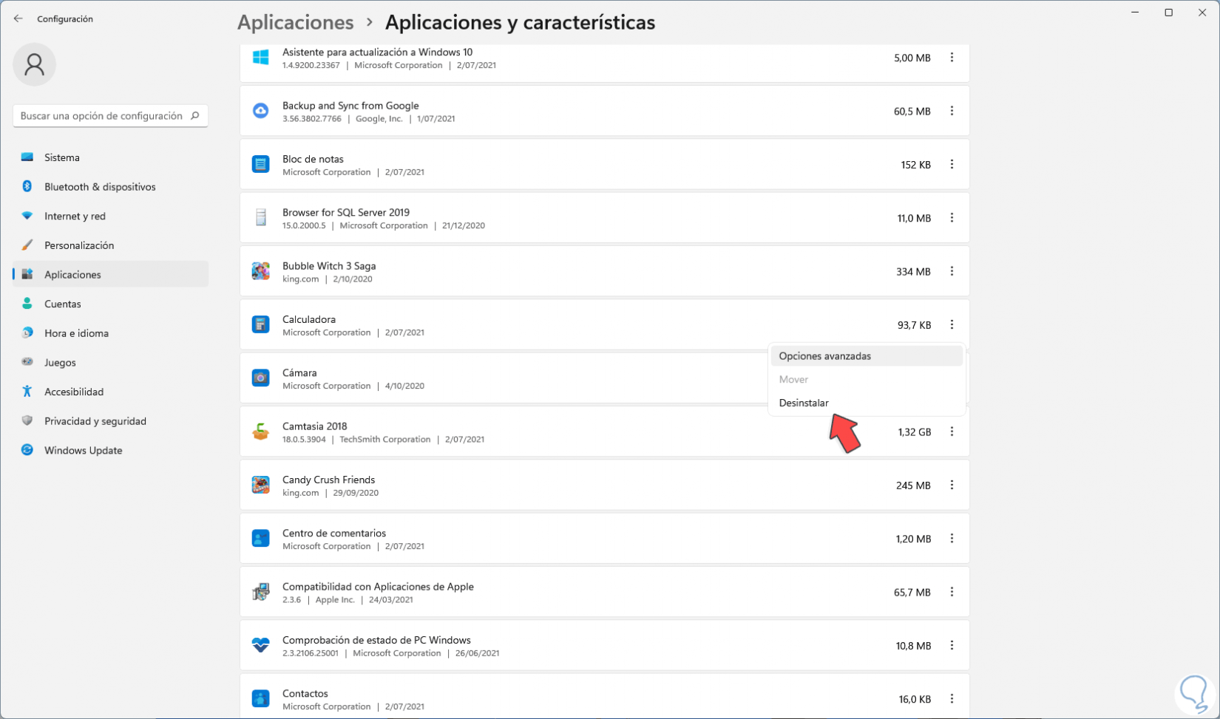
Task: Select the Aplicaciones sidebar entry
Action: (x=111, y=274)
